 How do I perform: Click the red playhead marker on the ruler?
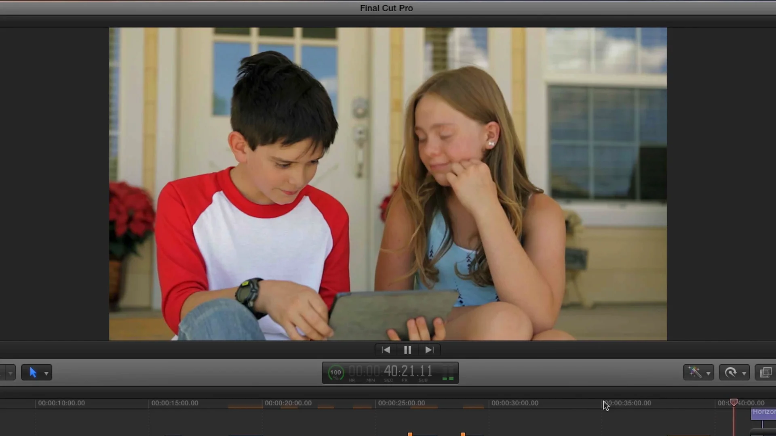[x=734, y=402]
